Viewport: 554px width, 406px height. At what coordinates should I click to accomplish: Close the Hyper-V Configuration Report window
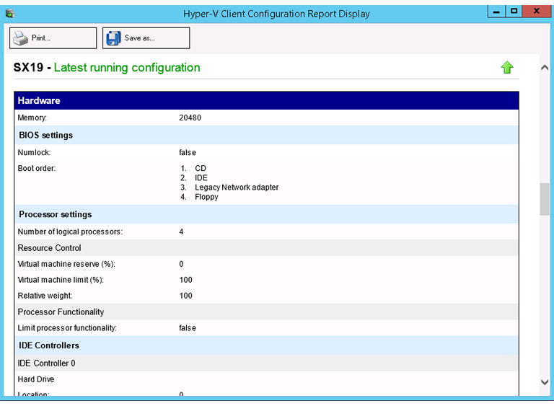coord(538,11)
